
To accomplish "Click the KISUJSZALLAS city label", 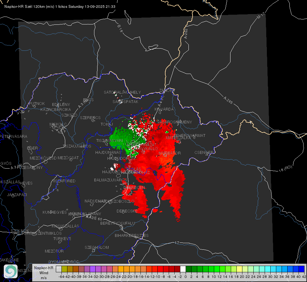I will pyautogui.click(x=66, y=226).
